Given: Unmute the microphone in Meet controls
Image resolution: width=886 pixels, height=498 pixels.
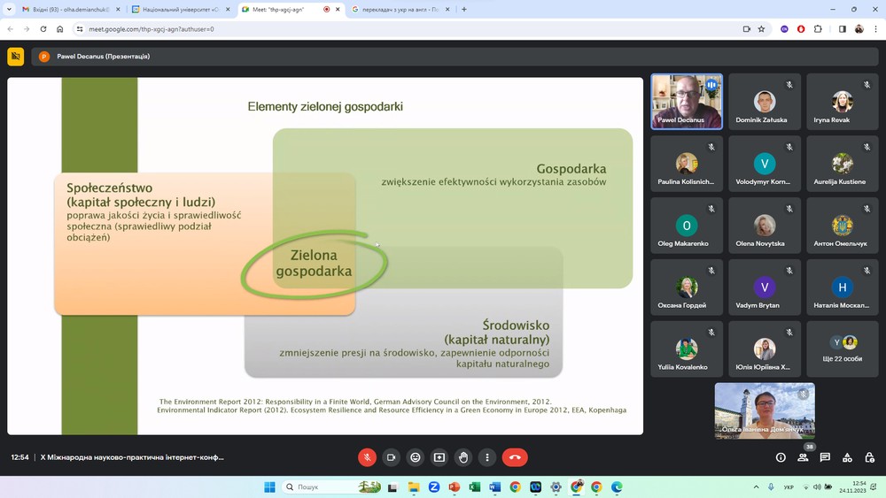Looking at the screenshot, I should (x=367, y=457).
